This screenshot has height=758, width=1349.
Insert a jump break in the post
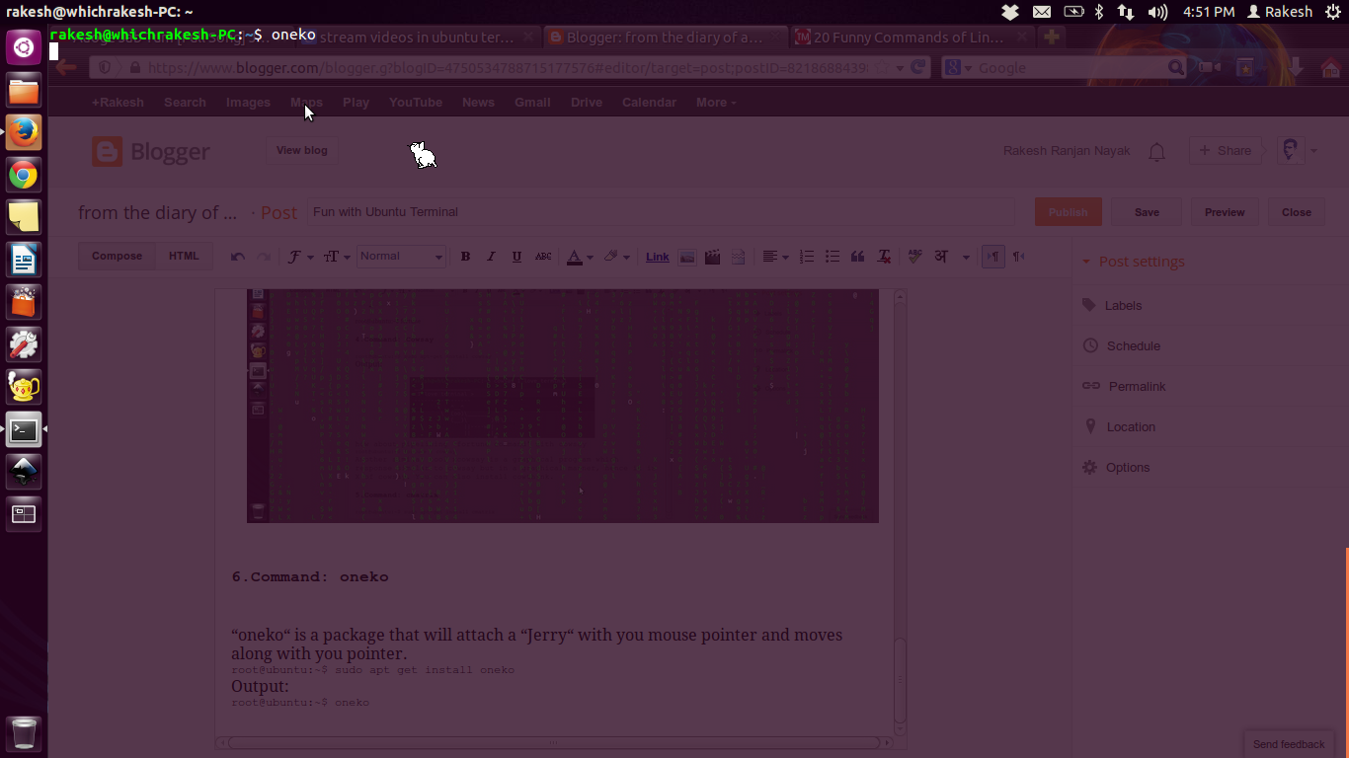738,257
